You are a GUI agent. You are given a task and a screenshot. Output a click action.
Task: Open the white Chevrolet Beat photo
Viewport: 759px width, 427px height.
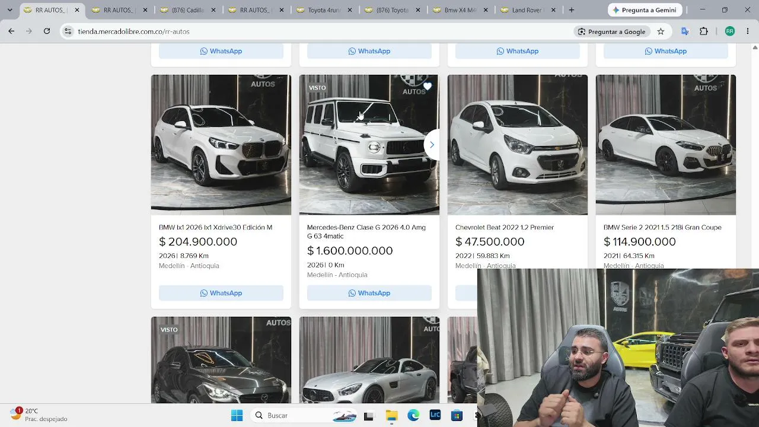[x=518, y=145]
